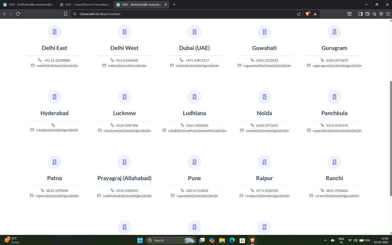Open Task View from taskbar
The image size is (392, 245).
pos(202,240)
